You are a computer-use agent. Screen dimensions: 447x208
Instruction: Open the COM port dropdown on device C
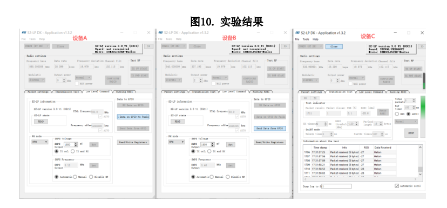coord(310,46)
